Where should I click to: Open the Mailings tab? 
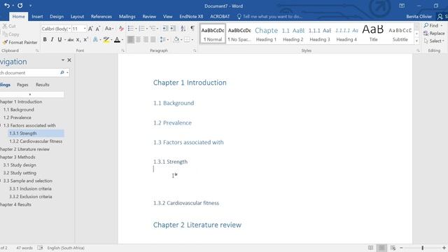tap(127, 17)
